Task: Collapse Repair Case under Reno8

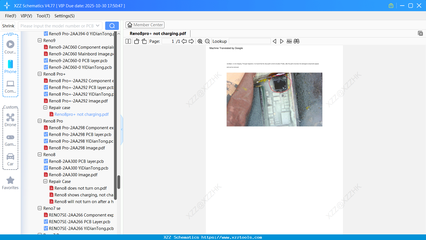Action: (45, 181)
